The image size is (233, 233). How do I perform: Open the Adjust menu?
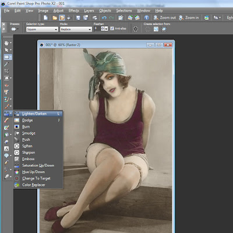click(58, 10)
